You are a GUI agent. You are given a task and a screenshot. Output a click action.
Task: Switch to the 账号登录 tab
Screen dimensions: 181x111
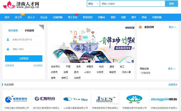[x=13, y=31]
